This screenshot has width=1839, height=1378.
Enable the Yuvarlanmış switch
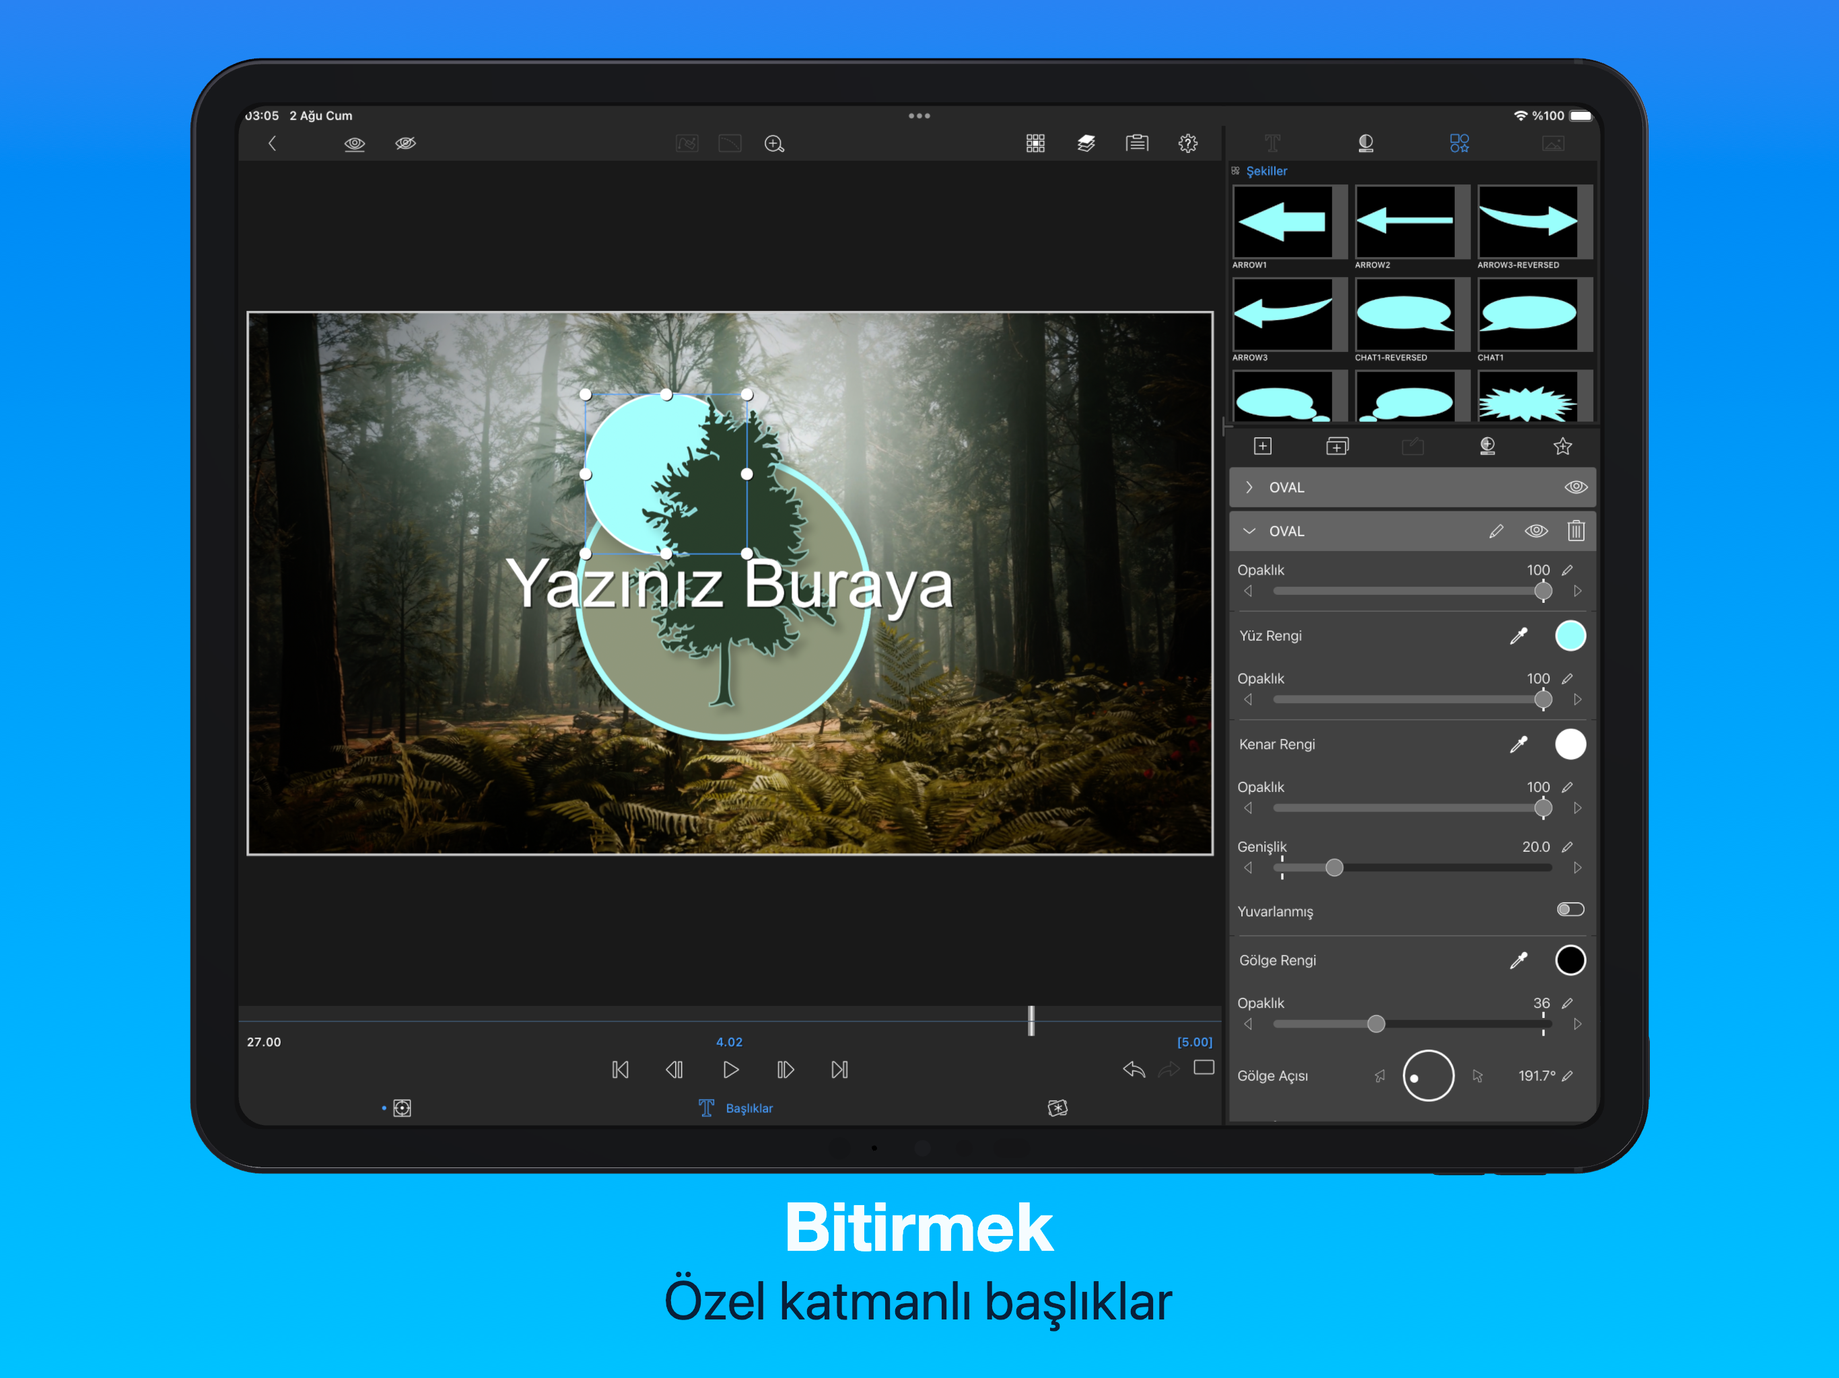(x=1570, y=909)
